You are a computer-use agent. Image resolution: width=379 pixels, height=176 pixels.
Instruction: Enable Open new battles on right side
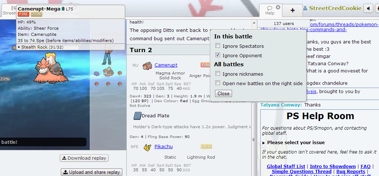218,83
